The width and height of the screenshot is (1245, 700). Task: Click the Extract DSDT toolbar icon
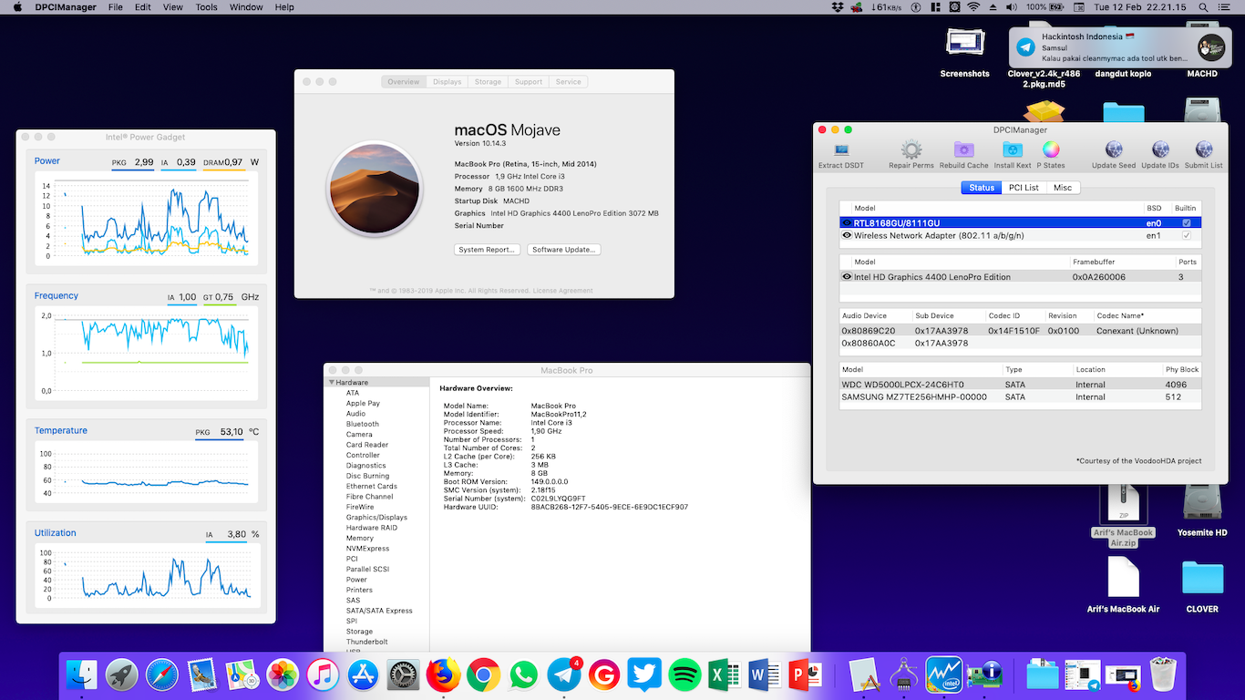(x=840, y=150)
